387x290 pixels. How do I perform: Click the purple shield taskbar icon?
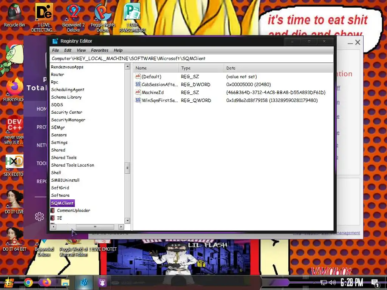[102, 282]
